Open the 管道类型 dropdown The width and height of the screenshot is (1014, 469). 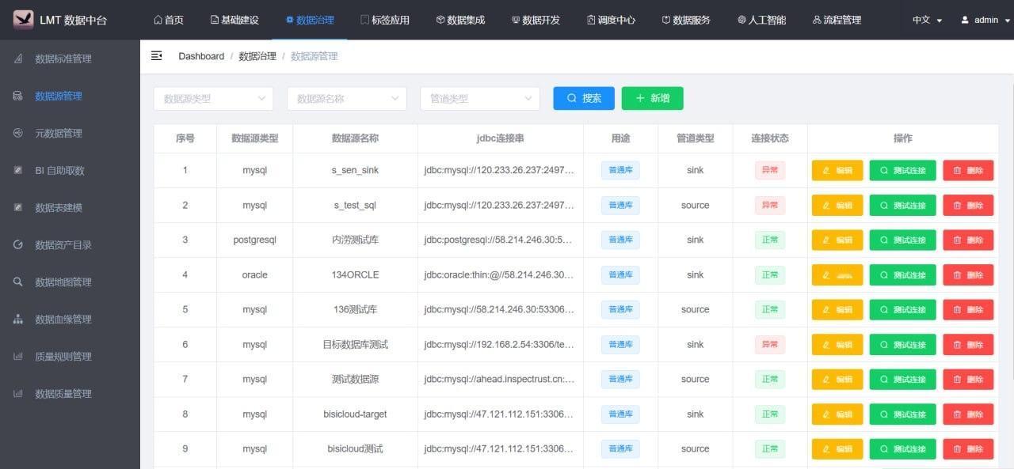click(x=478, y=98)
